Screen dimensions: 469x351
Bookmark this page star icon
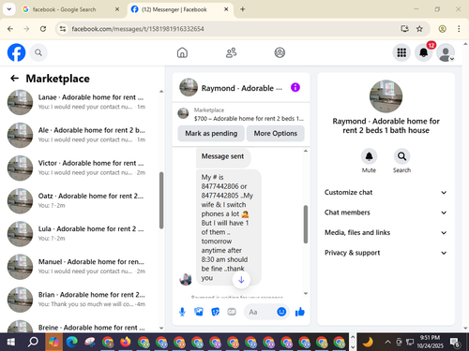(419, 29)
